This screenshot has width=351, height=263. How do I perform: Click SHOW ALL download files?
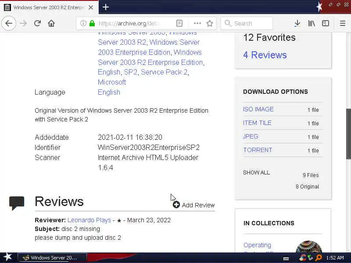coord(256,172)
